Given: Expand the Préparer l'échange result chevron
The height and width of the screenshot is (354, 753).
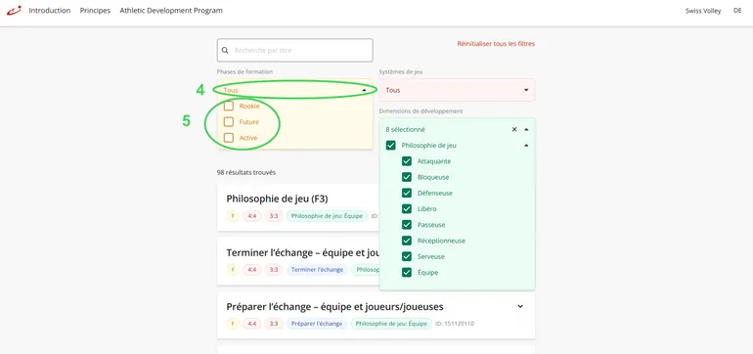Looking at the screenshot, I should tap(520, 306).
